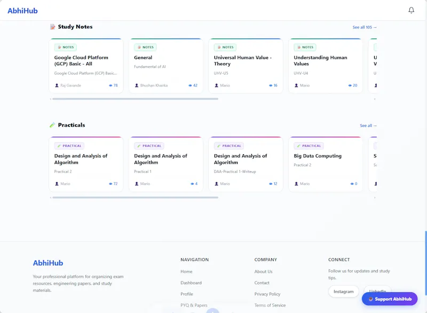Click the 20 views eye icon
The height and width of the screenshot is (313, 427).
pyautogui.click(x=350, y=85)
